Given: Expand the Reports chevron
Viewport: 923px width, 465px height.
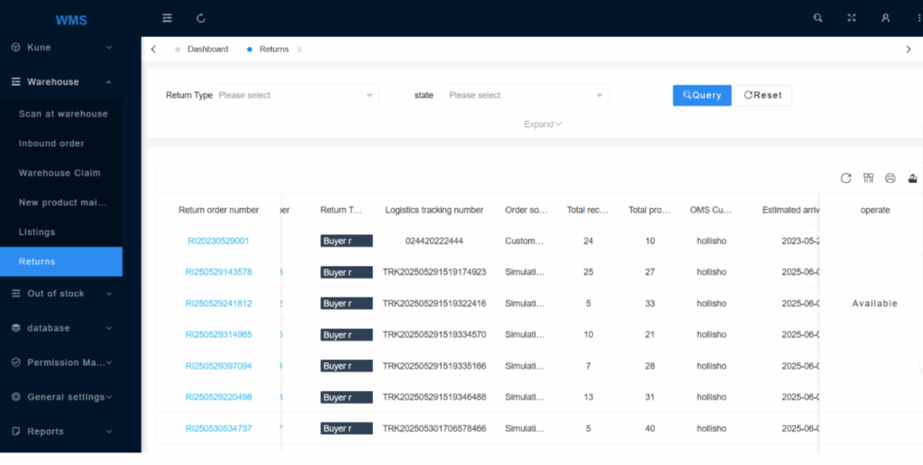Looking at the screenshot, I should pyautogui.click(x=109, y=432).
